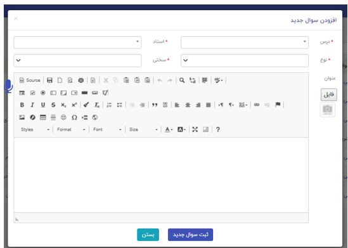This screenshot has height=248, width=348.
Task: Click the Print icon
Action: pos(81,80)
